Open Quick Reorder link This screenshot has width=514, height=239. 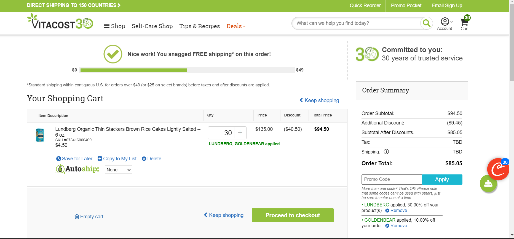365,6
